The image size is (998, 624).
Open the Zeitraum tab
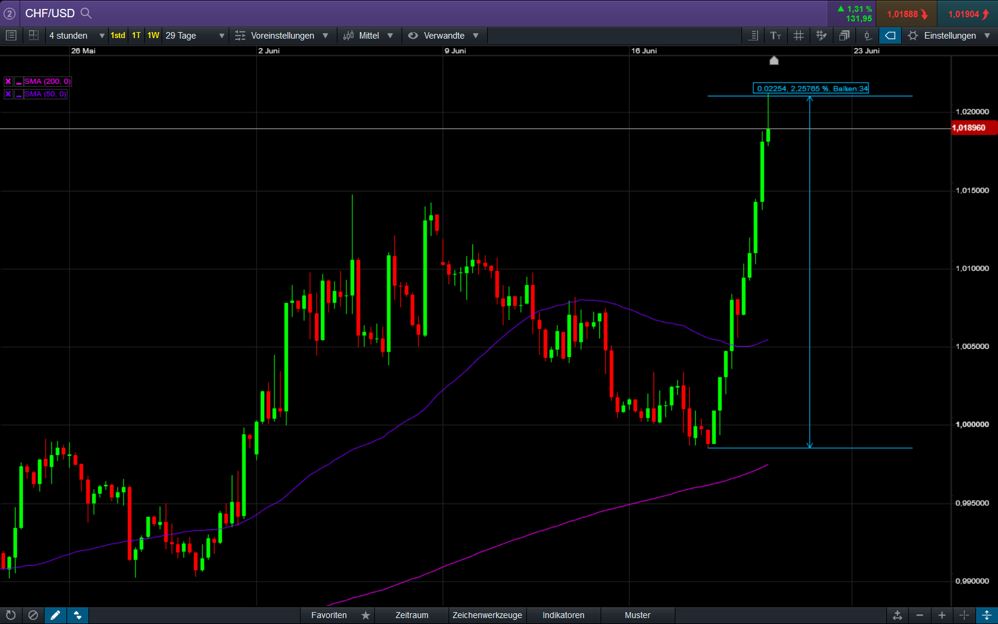pyautogui.click(x=412, y=615)
